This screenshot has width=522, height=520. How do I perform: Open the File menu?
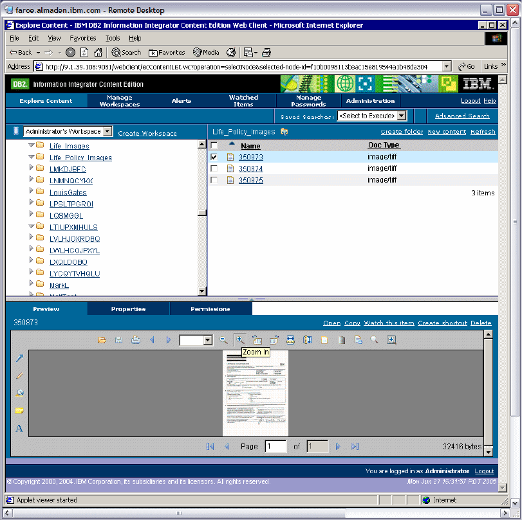pyautogui.click(x=14, y=38)
